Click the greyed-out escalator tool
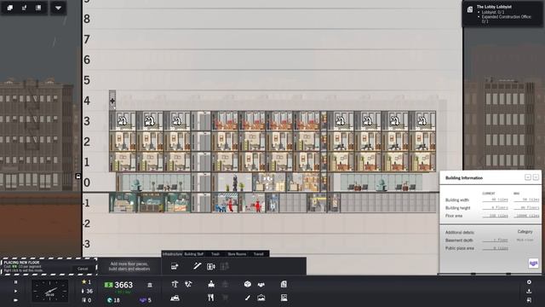This screenshot has height=307, width=545. tap(225, 267)
